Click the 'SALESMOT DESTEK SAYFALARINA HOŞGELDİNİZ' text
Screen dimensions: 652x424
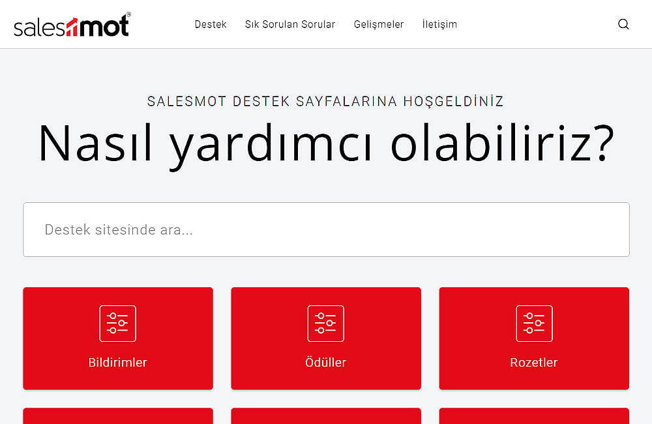pyautogui.click(x=325, y=101)
